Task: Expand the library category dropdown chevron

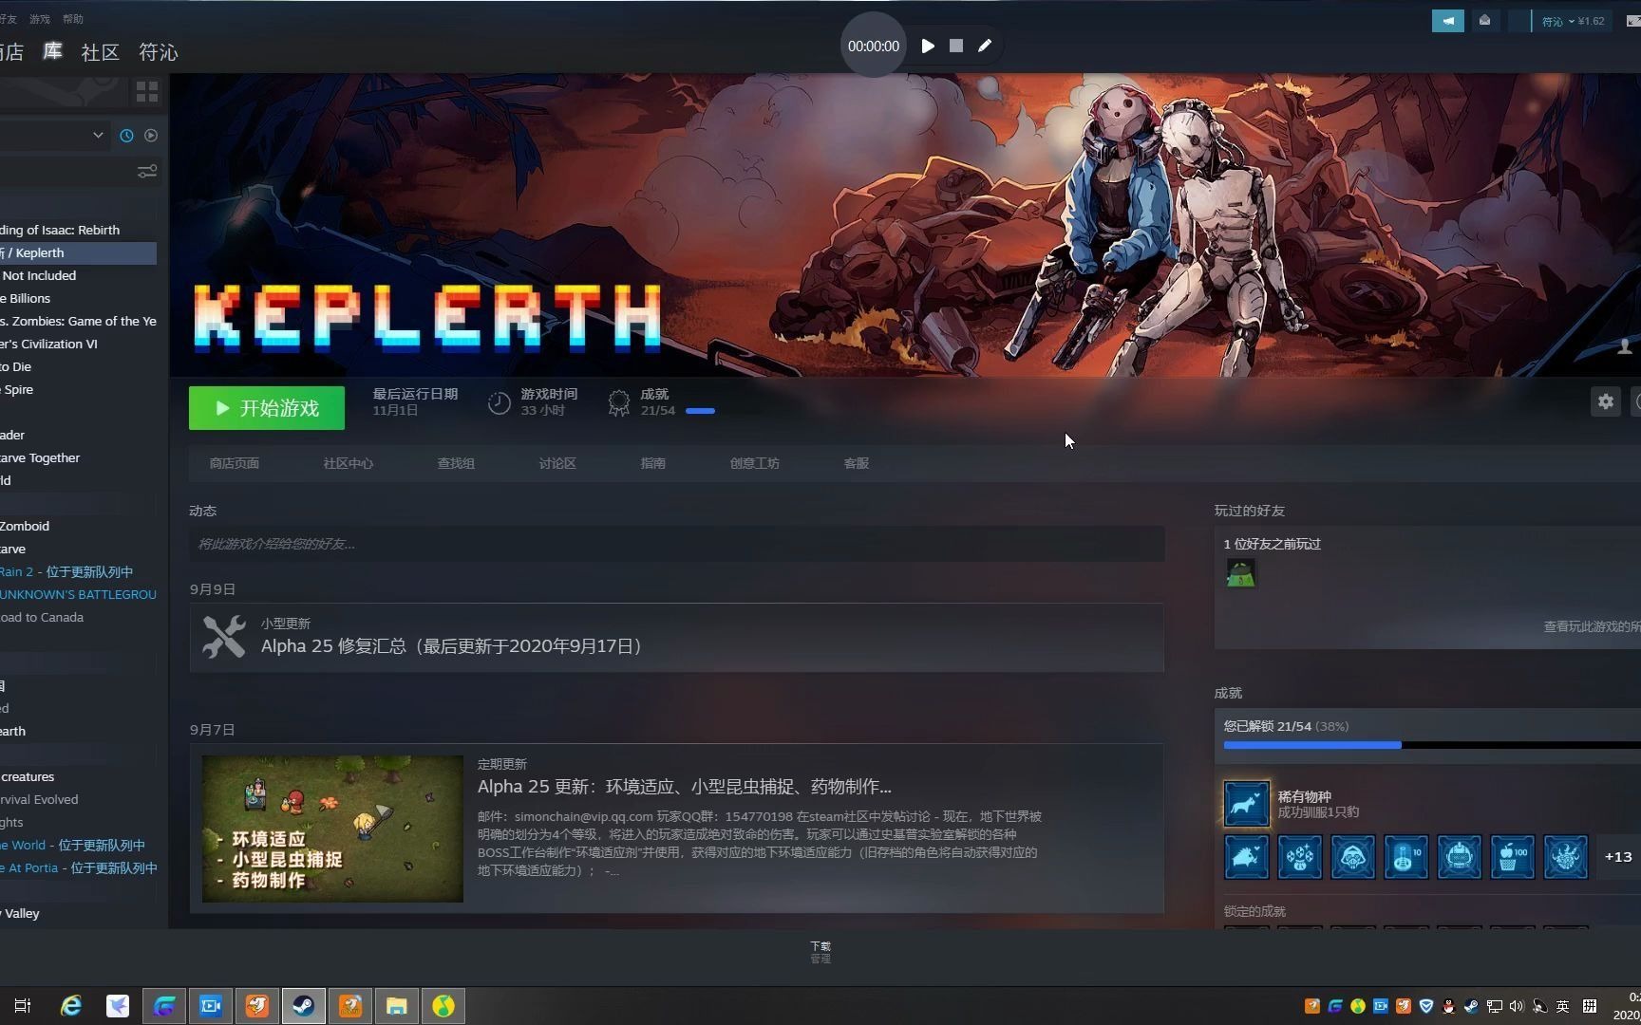Action: point(98,135)
